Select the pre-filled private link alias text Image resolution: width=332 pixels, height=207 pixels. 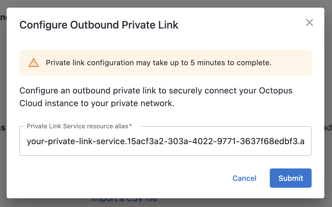[165, 141]
